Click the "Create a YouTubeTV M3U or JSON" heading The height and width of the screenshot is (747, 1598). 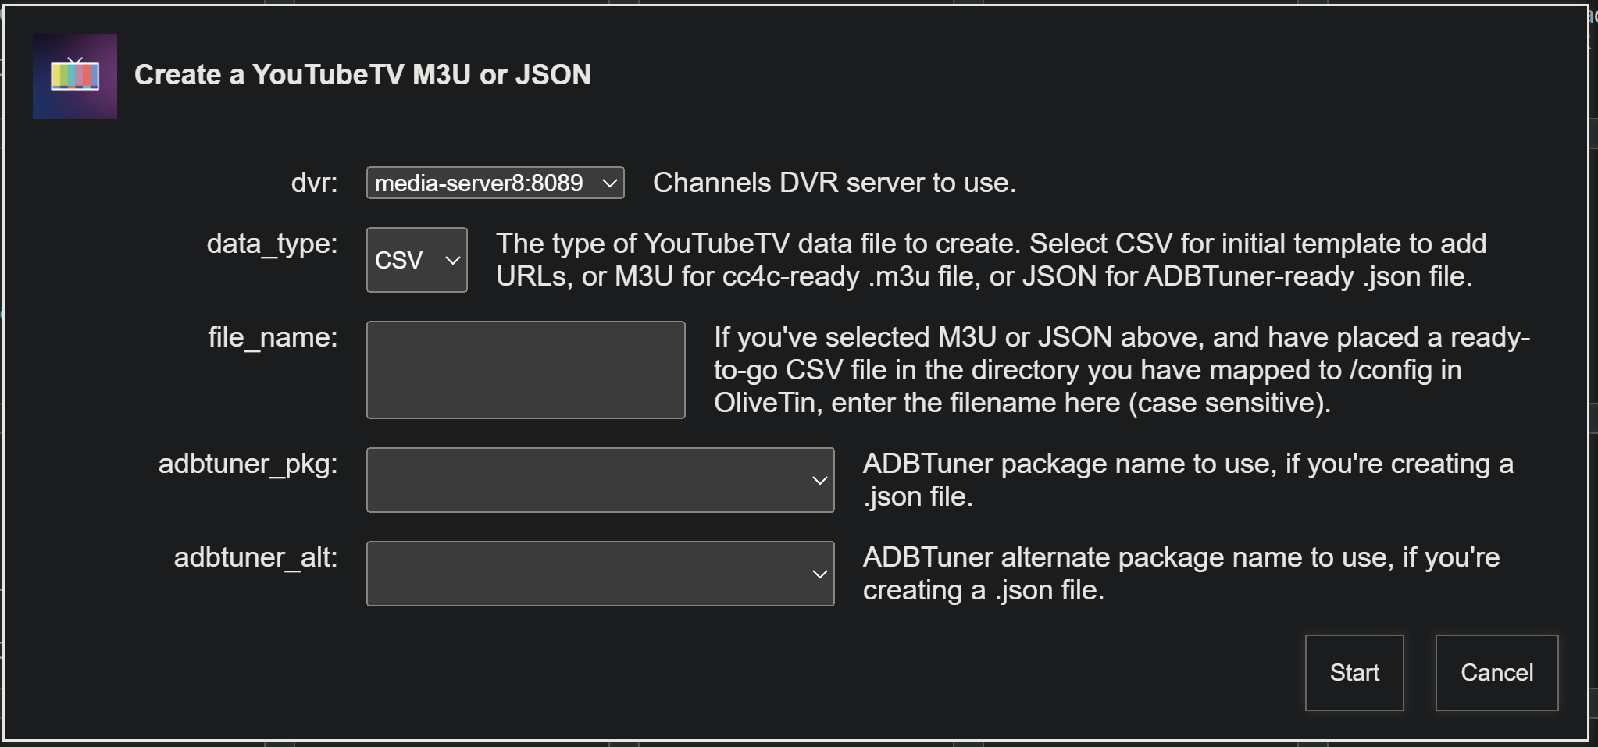(362, 75)
